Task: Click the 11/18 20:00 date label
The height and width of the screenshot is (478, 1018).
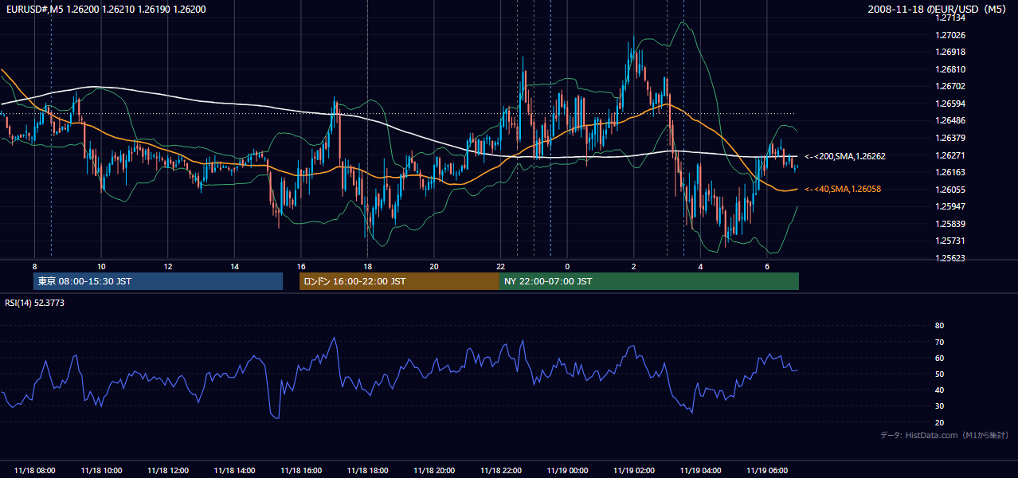Action: pos(434,471)
